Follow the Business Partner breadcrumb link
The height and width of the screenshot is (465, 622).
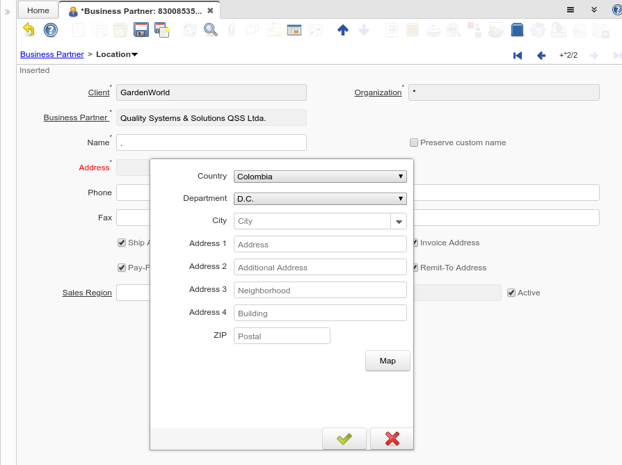coord(51,54)
